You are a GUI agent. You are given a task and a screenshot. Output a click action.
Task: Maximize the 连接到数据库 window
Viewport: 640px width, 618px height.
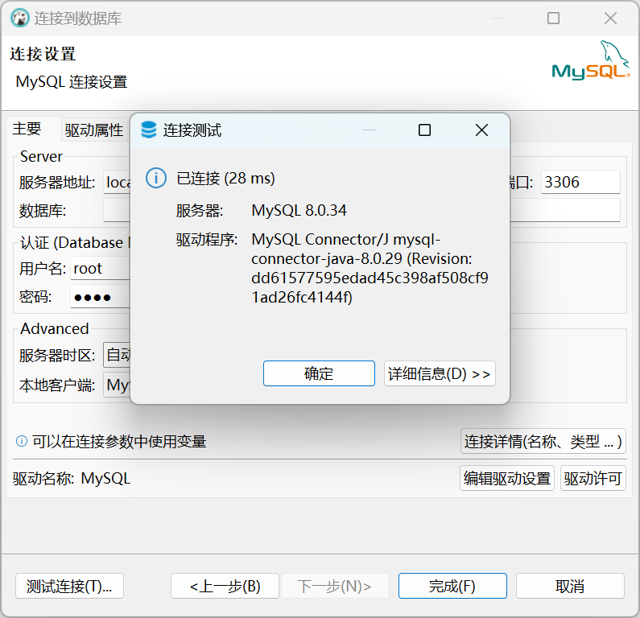tap(553, 18)
